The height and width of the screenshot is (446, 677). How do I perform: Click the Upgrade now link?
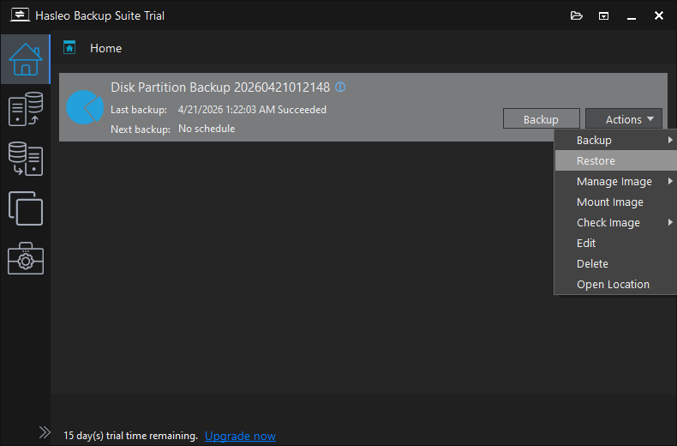click(240, 436)
